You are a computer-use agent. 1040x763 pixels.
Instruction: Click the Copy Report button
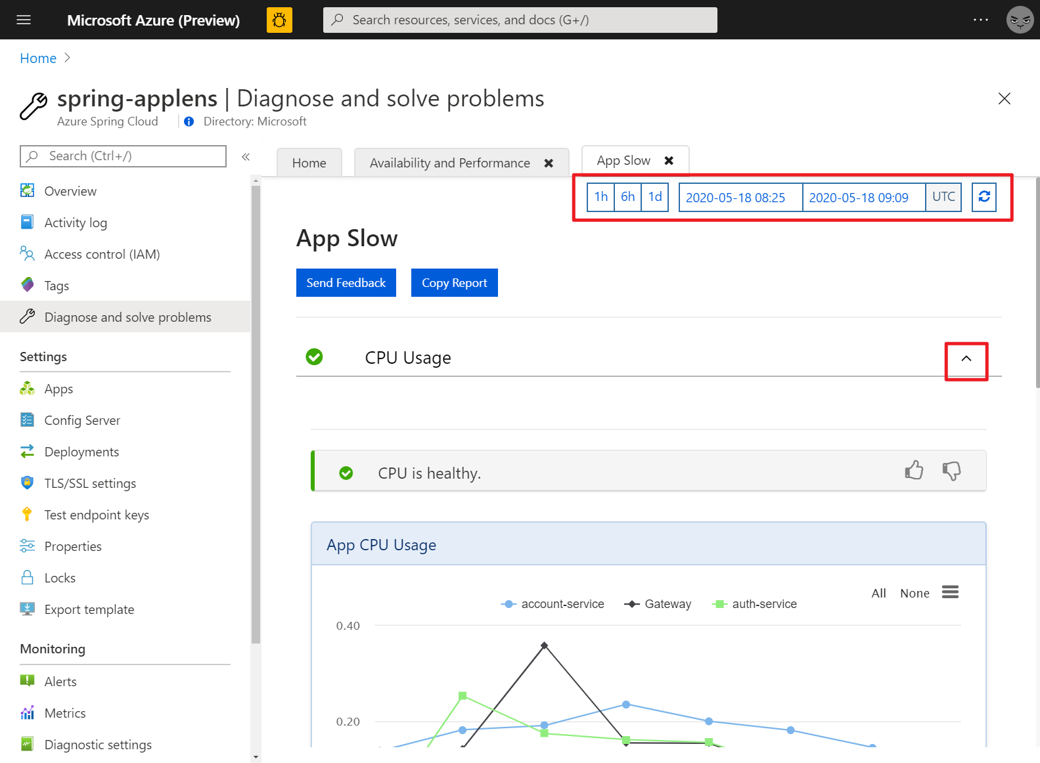[x=455, y=282]
